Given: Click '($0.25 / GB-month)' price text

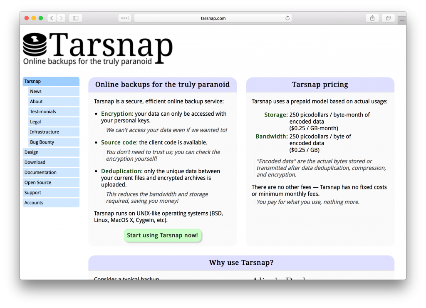Looking at the screenshot, I should [314, 128].
